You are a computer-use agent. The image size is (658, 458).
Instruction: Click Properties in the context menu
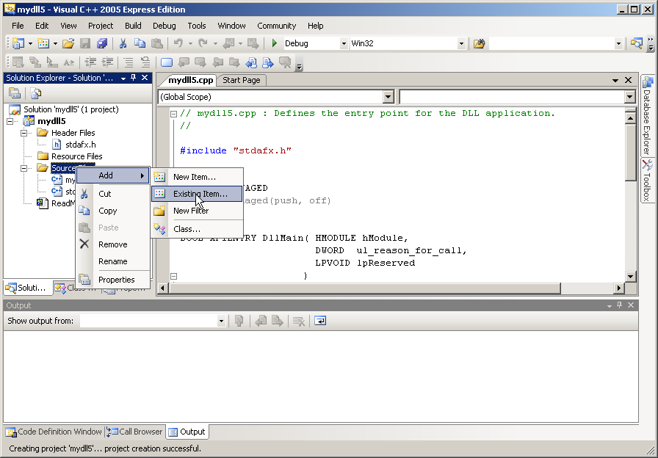click(x=112, y=280)
